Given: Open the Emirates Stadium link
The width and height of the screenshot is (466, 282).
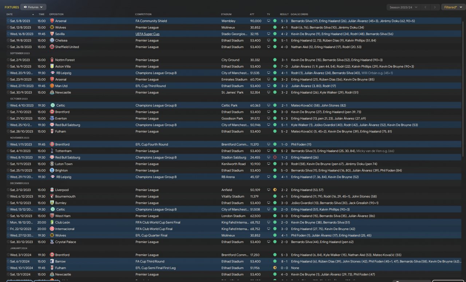Looking at the screenshot, I should point(234,79).
